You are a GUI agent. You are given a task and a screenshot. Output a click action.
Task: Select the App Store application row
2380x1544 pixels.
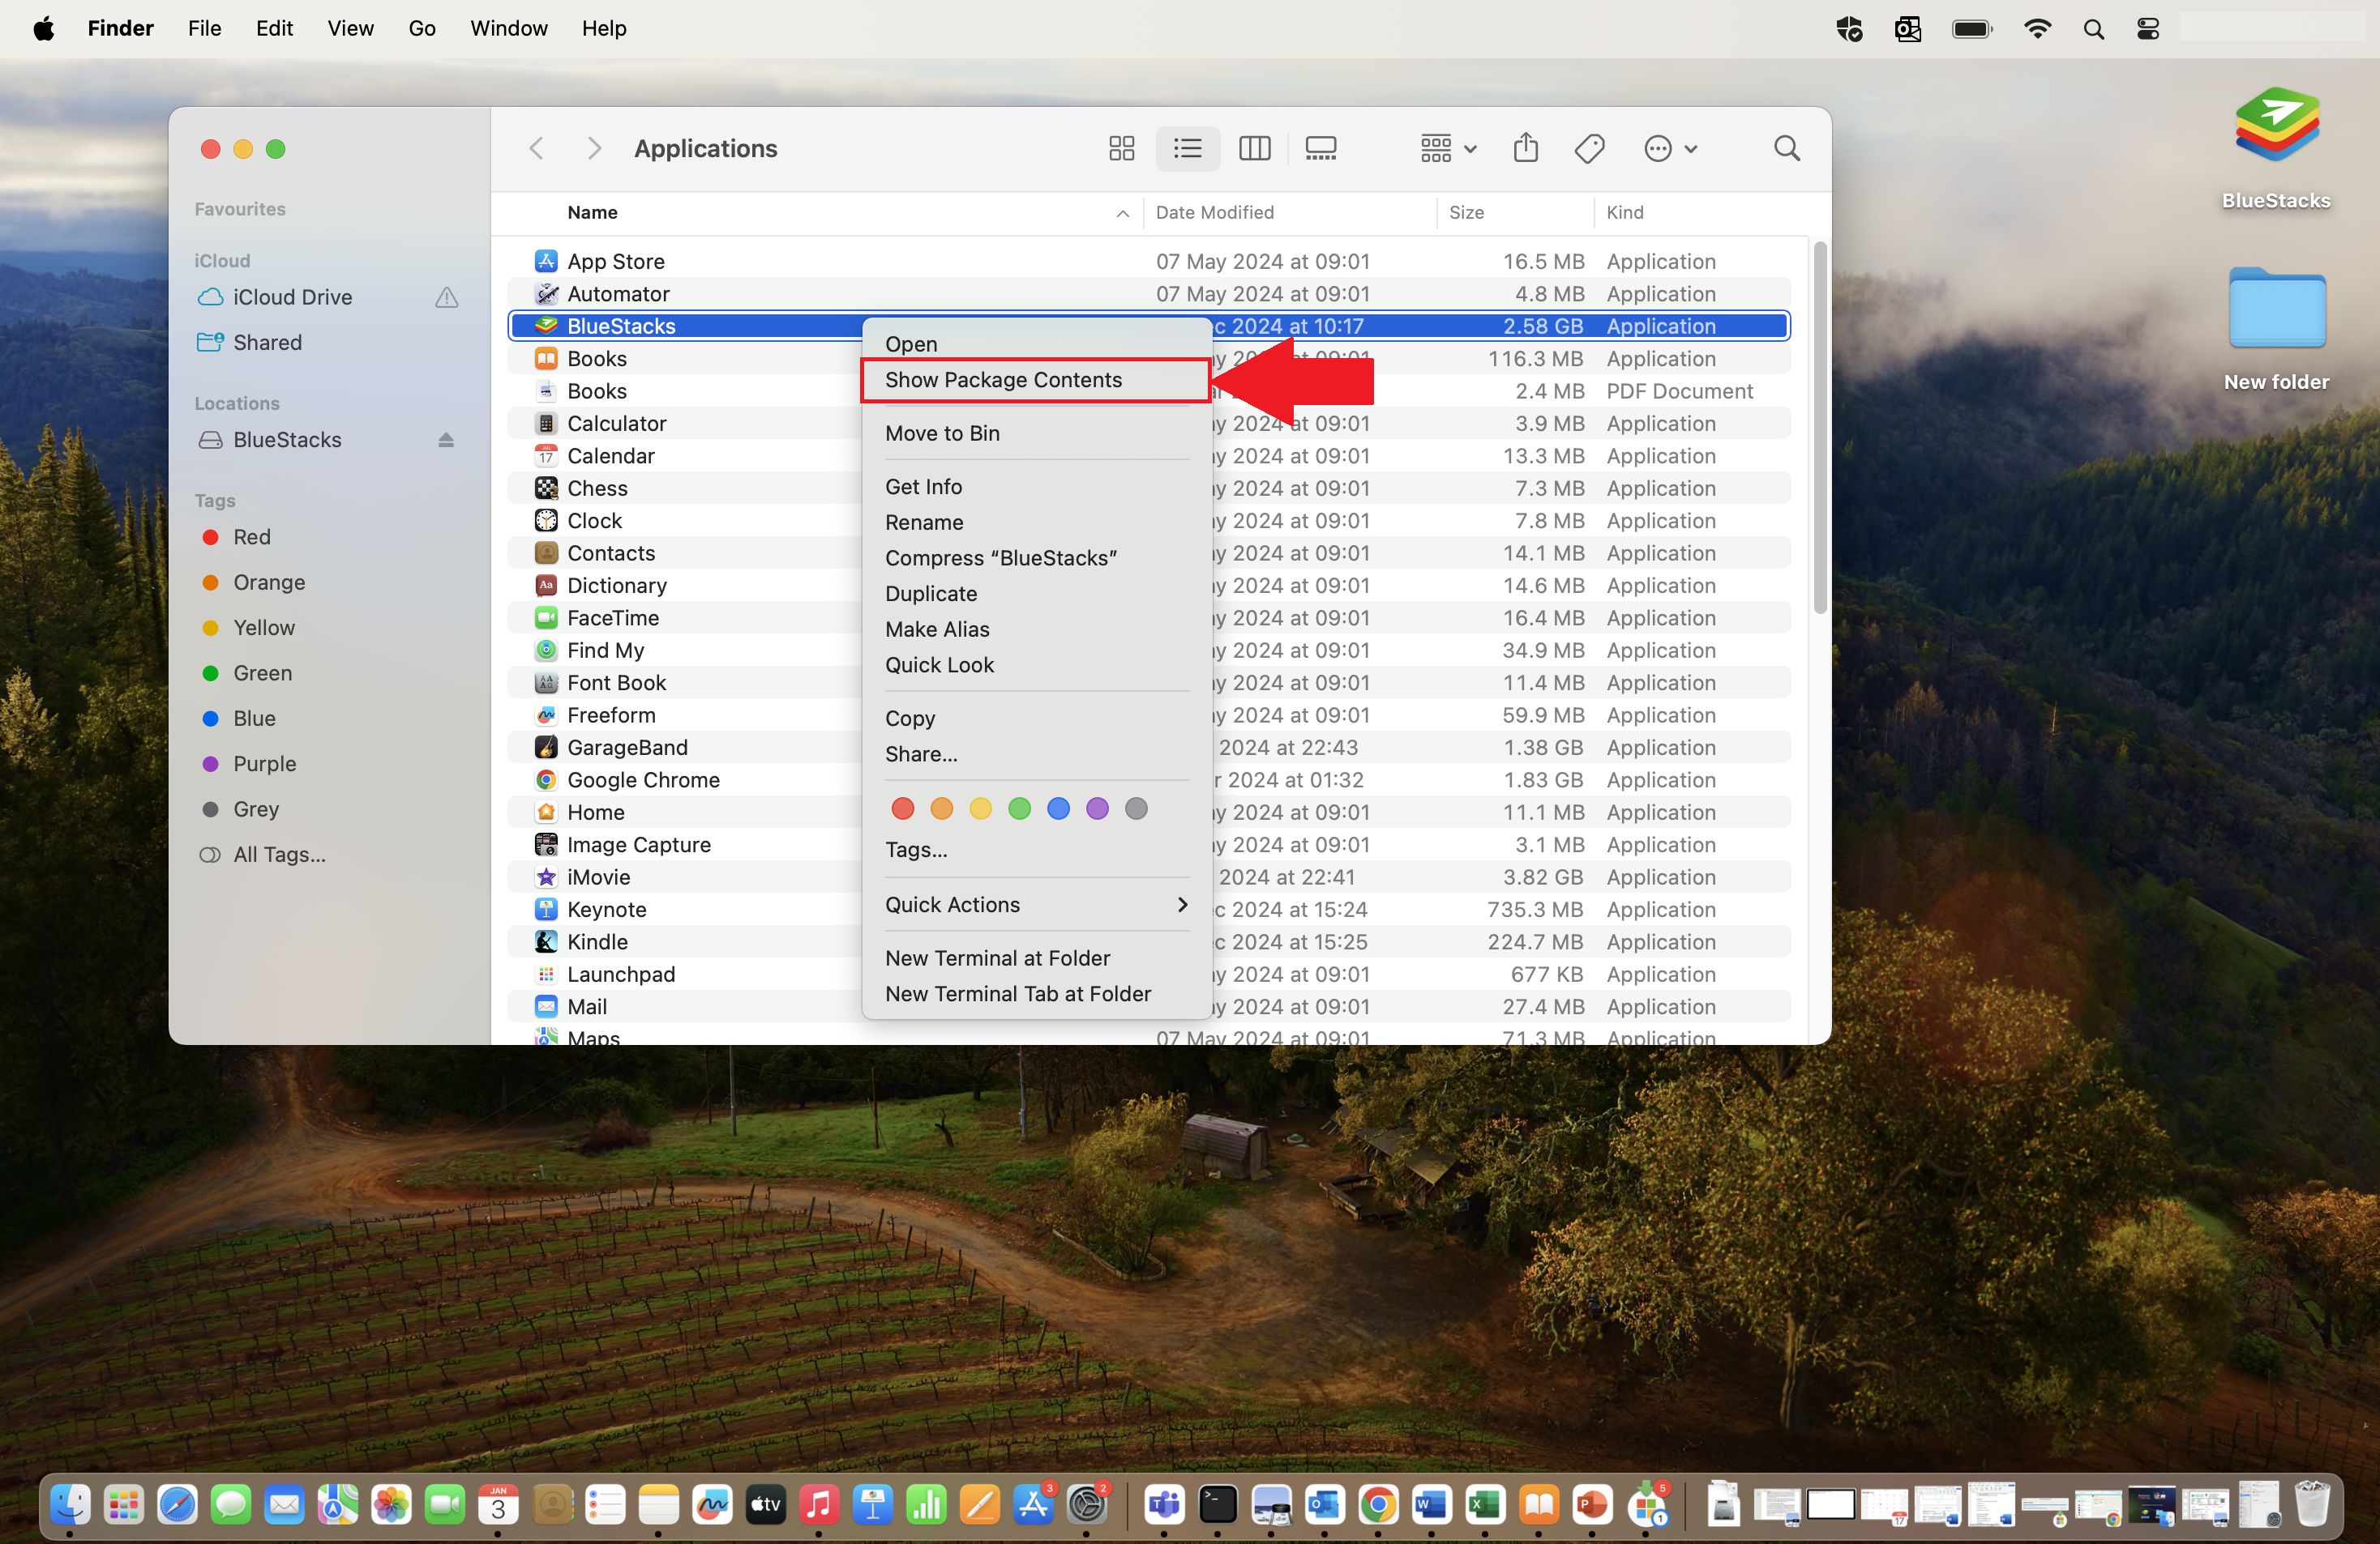(1149, 261)
